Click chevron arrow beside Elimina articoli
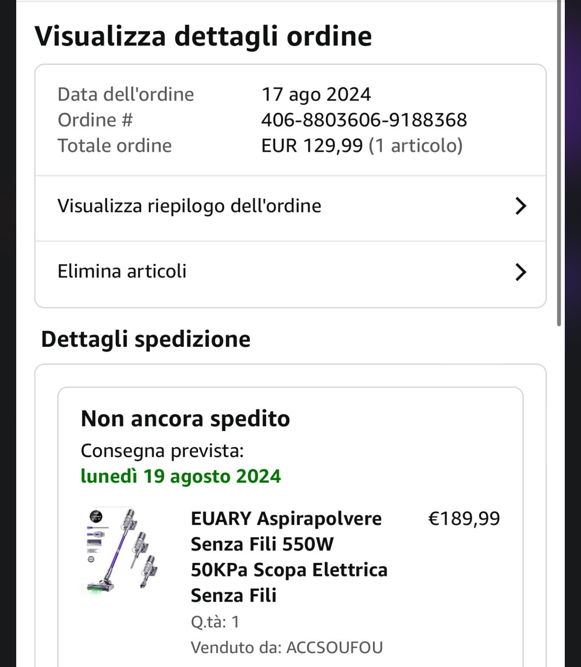The image size is (581, 667). [520, 272]
